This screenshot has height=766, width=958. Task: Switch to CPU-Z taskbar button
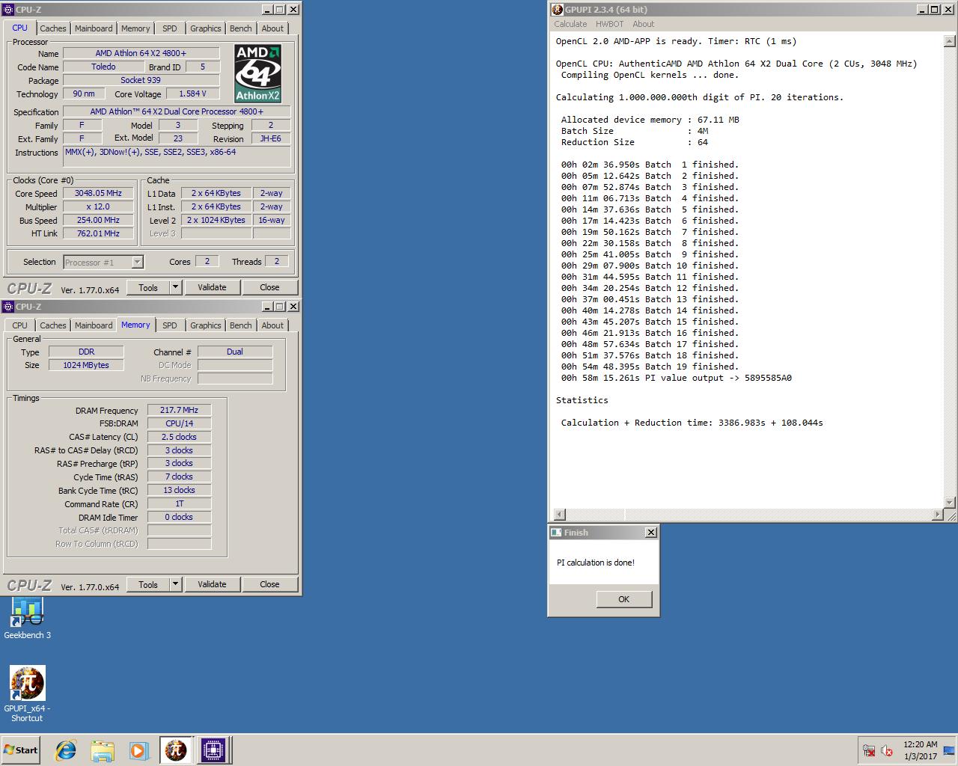[213, 750]
